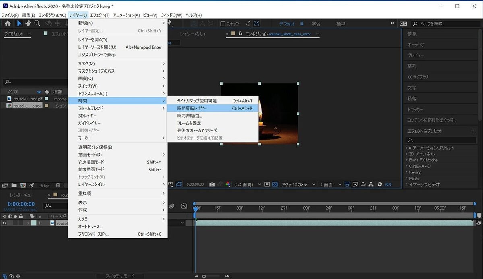Zoom out timeline small mountain icon
The height and width of the screenshot is (279, 483).
(x=197, y=276)
